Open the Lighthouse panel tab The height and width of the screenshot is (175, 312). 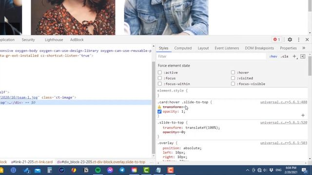(x=54, y=40)
